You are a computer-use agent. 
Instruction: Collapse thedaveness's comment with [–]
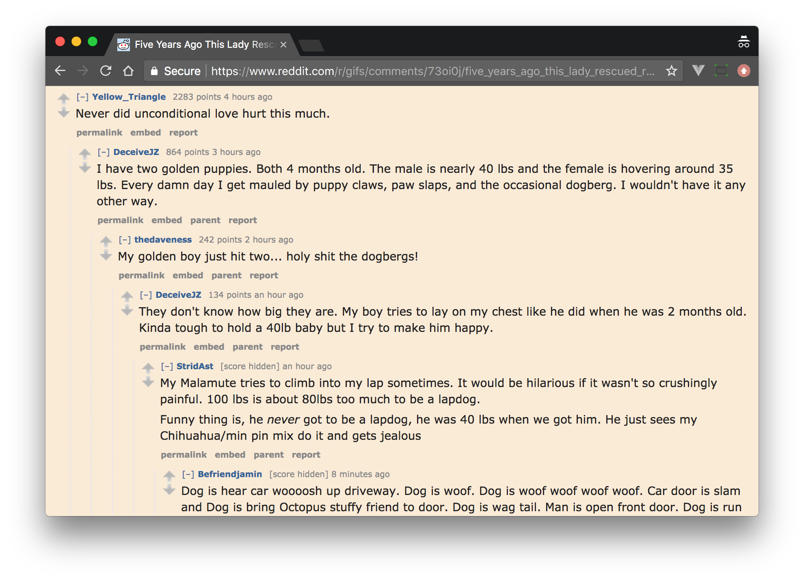click(125, 240)
